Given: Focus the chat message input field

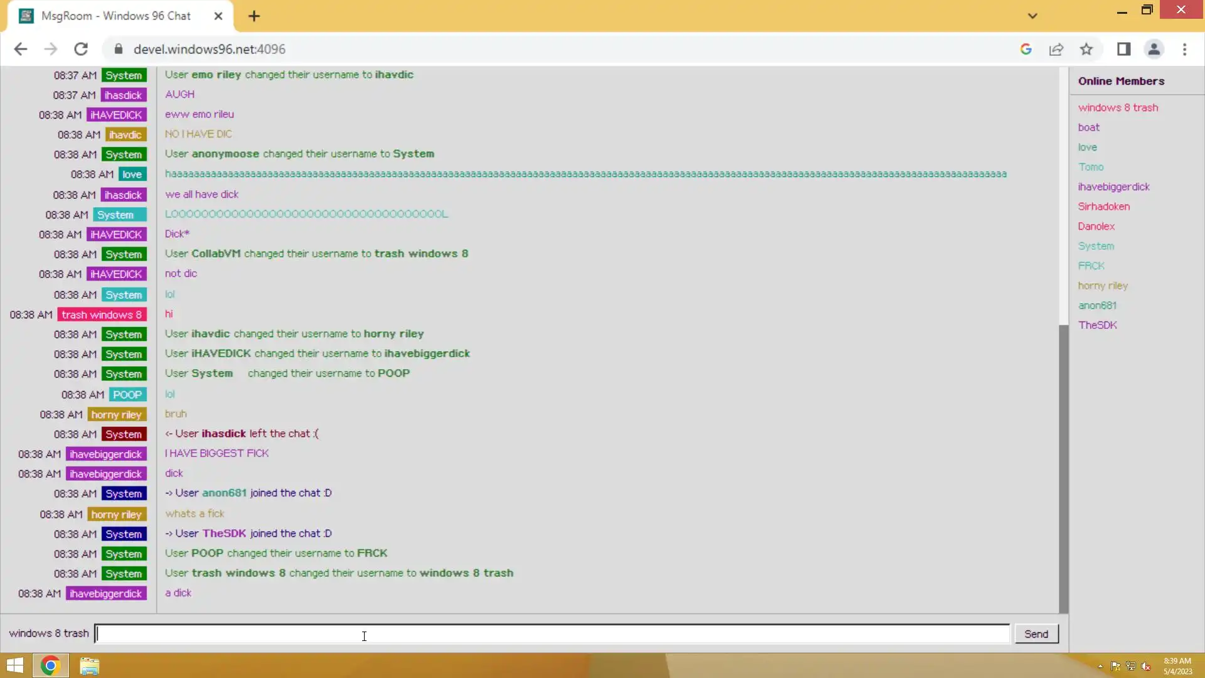Looking at the screenshot, I should (552, 634).
